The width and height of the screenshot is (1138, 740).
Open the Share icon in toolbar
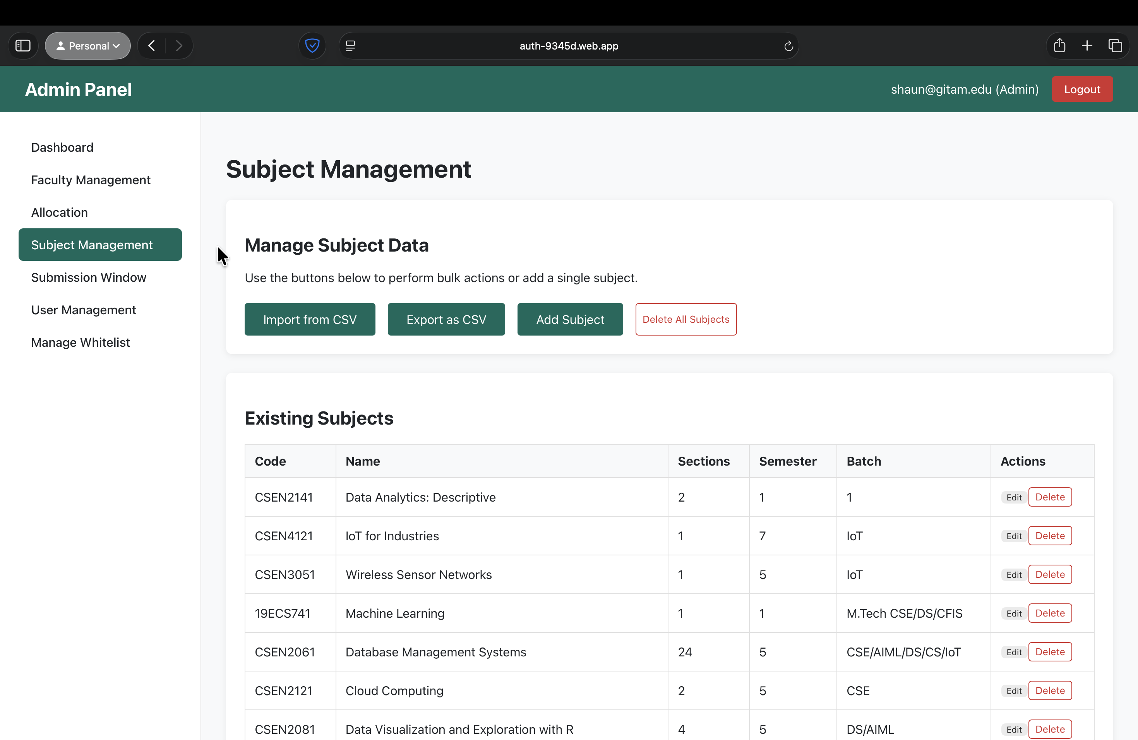(x=1059, y=46)
